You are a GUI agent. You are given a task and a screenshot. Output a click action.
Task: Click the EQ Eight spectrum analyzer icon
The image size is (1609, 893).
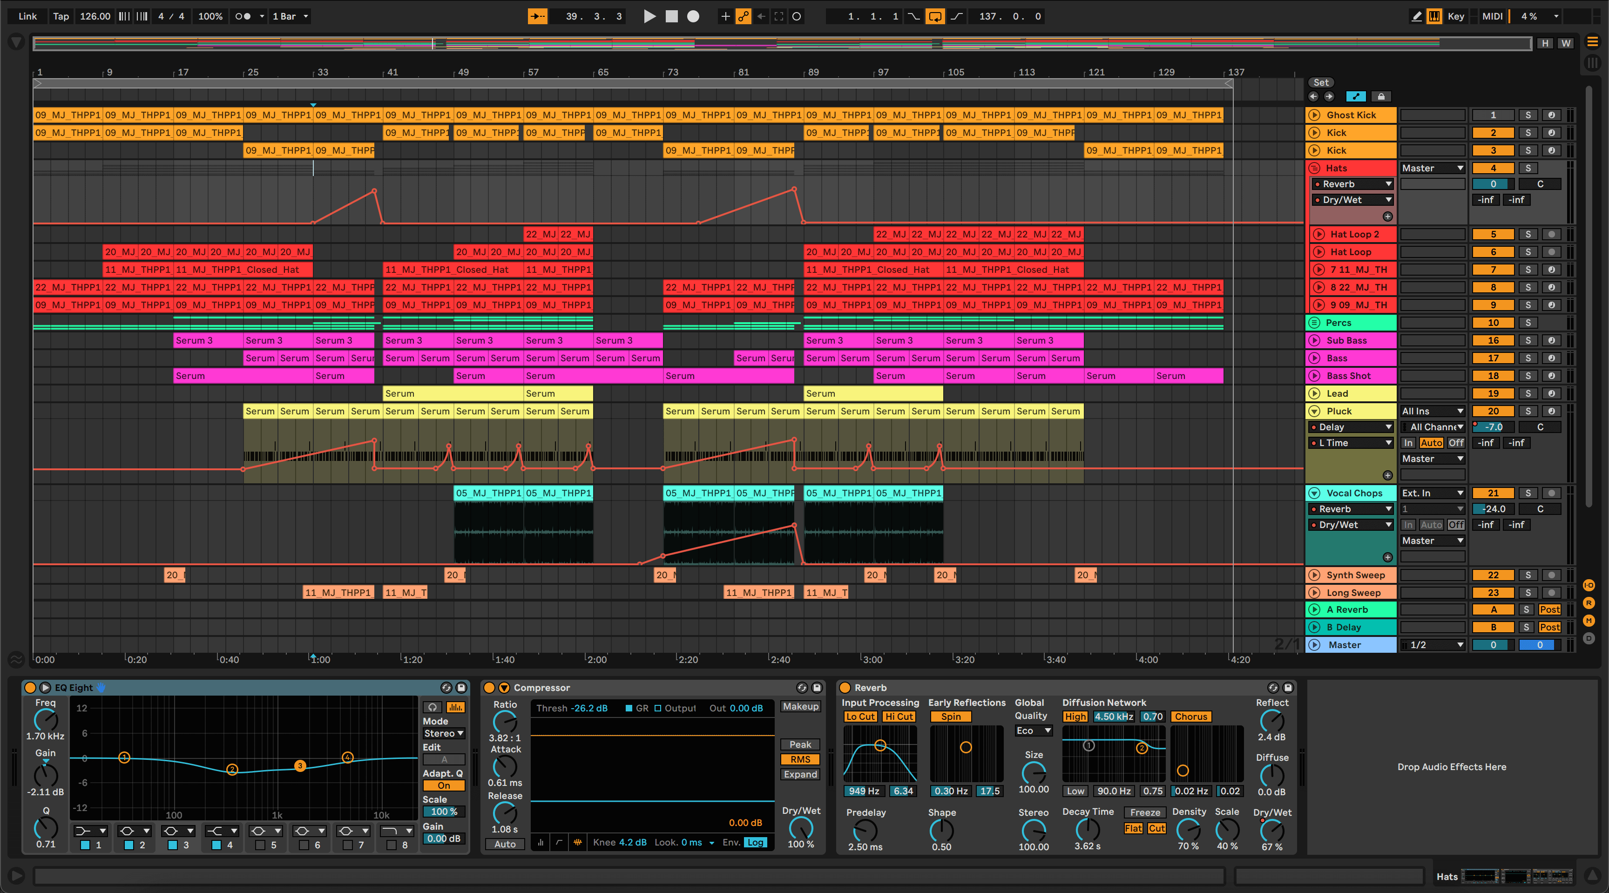(x=455, y=707)
